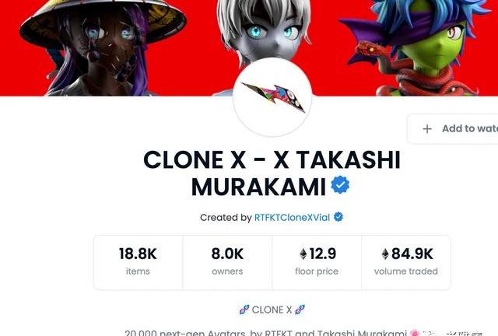Add collection to watchlist
The image size is (498, 336).
pyautogui.click(x=453, y=128)
